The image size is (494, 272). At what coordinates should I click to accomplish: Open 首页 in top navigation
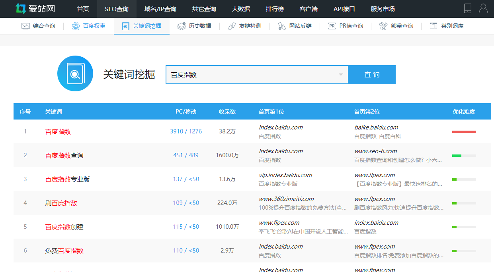[83, 9]
